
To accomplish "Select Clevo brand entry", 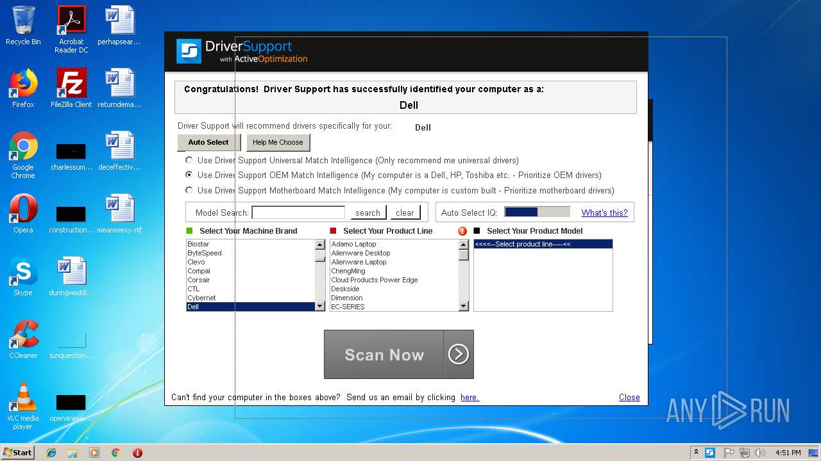I will [251, 262].
